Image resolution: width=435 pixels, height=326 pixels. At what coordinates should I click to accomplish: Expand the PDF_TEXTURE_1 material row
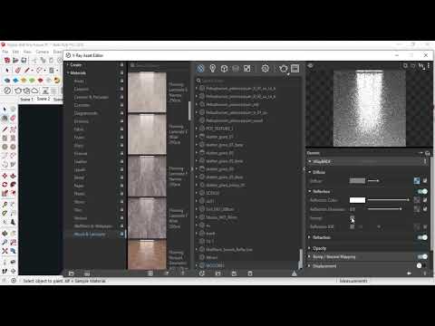pos(197,129)
